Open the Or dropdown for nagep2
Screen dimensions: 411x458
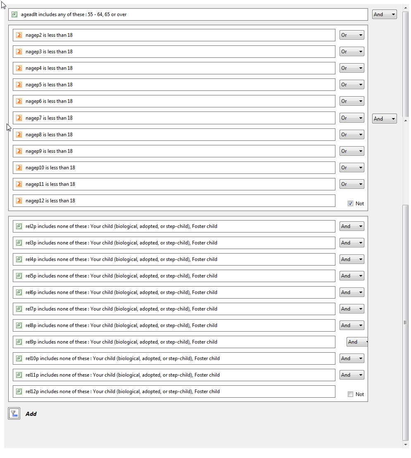click(x=352, y=35)
